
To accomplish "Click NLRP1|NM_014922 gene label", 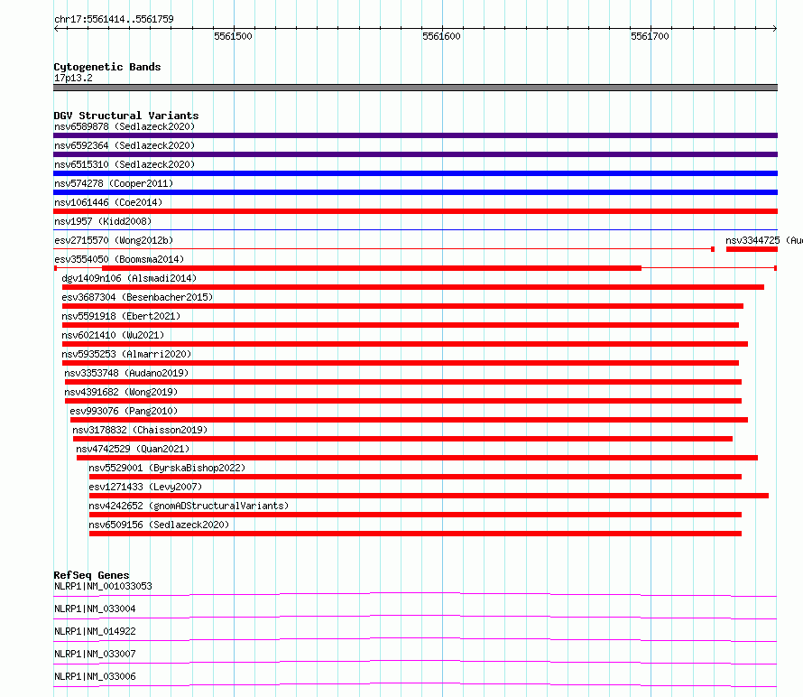I will tap(95, 631).
